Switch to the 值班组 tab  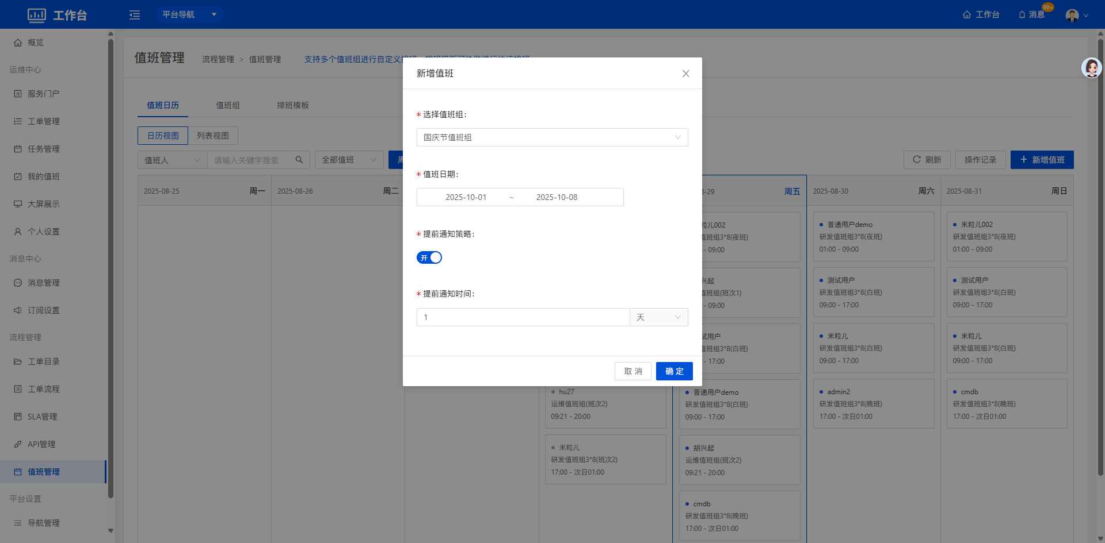[x=228, y=105]
